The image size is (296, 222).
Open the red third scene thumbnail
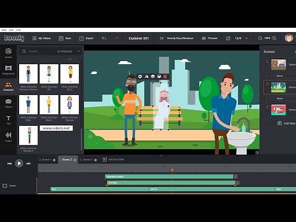279,110
